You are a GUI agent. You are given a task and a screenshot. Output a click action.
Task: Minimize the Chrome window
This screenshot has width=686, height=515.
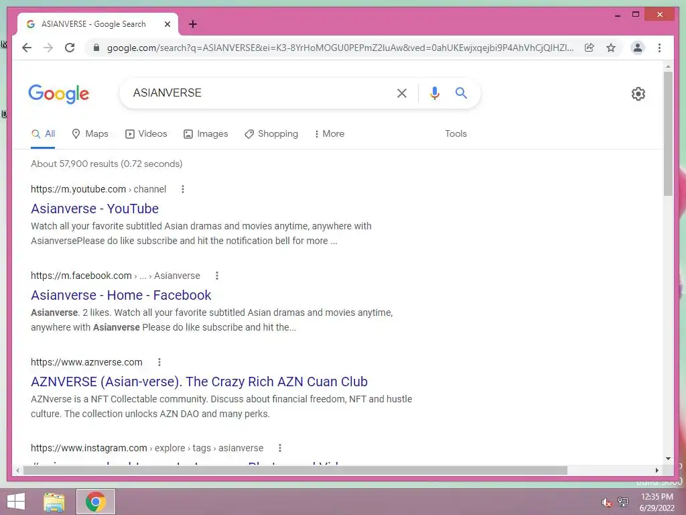point(617,15)
